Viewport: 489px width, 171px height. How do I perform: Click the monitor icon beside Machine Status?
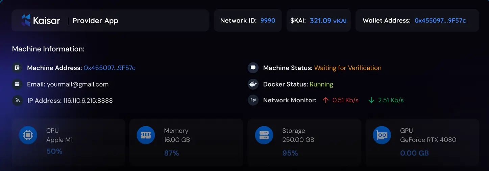pos(253,68)
